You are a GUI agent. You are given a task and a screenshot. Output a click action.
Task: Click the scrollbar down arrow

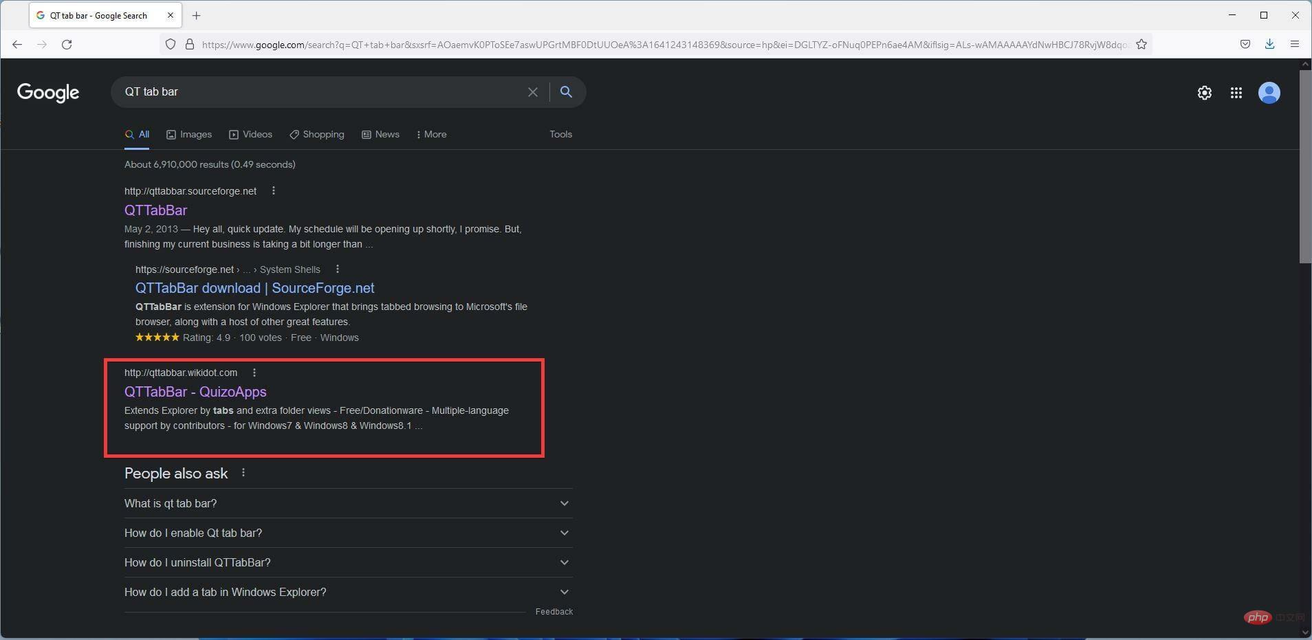coord(1305,632)
